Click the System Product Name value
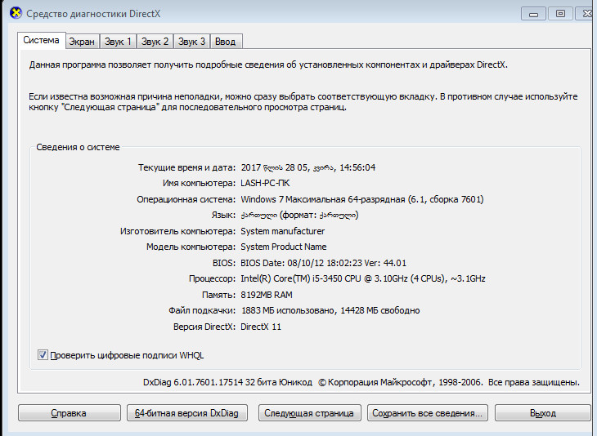 pyautogui.click(x=283, y=247)
